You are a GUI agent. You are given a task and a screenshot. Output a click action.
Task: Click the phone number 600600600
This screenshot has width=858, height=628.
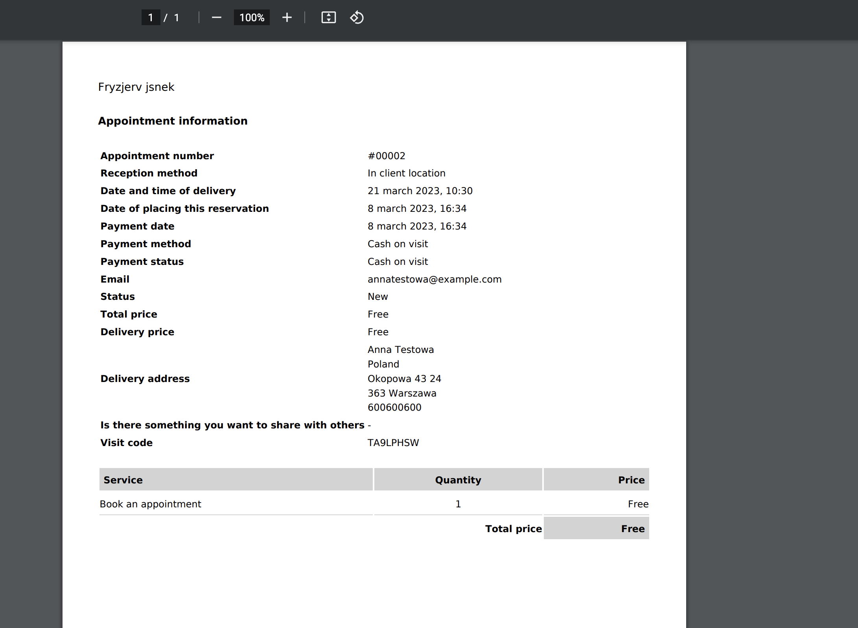click(394, 408)
